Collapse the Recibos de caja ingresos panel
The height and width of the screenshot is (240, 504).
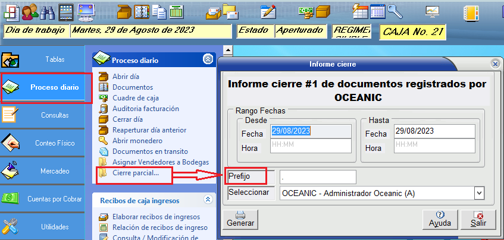click(x=207, y=200)
